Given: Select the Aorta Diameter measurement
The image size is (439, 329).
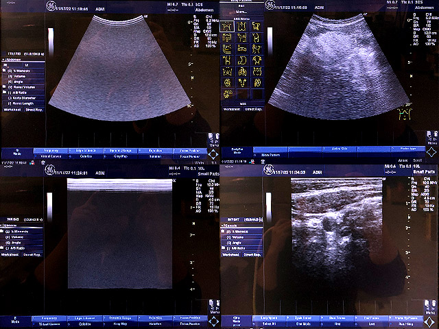Looking at the screenshot, I should tap(23, 98).
